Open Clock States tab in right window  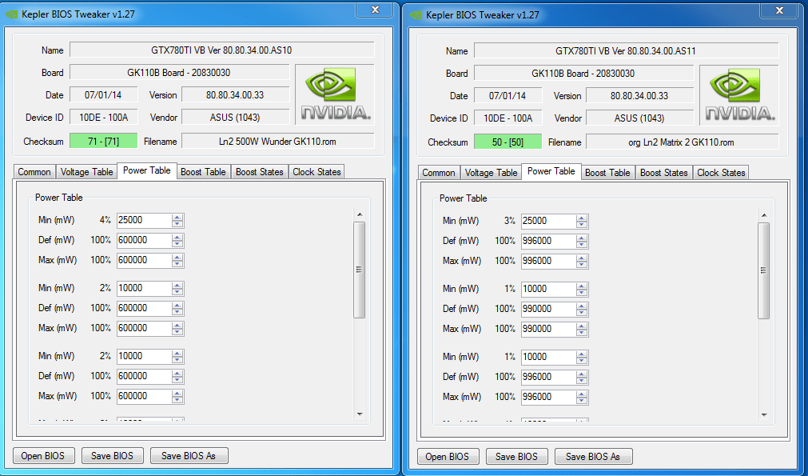pos(721,173)
